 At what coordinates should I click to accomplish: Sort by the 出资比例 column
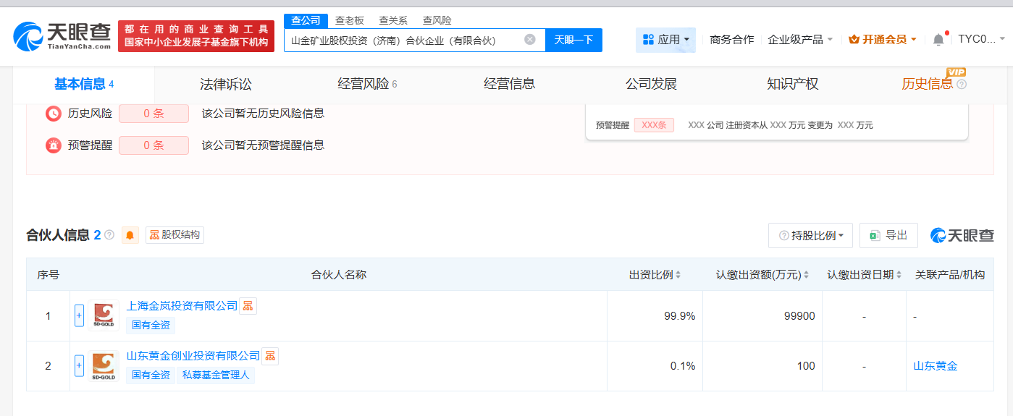(x=655, y=275)
